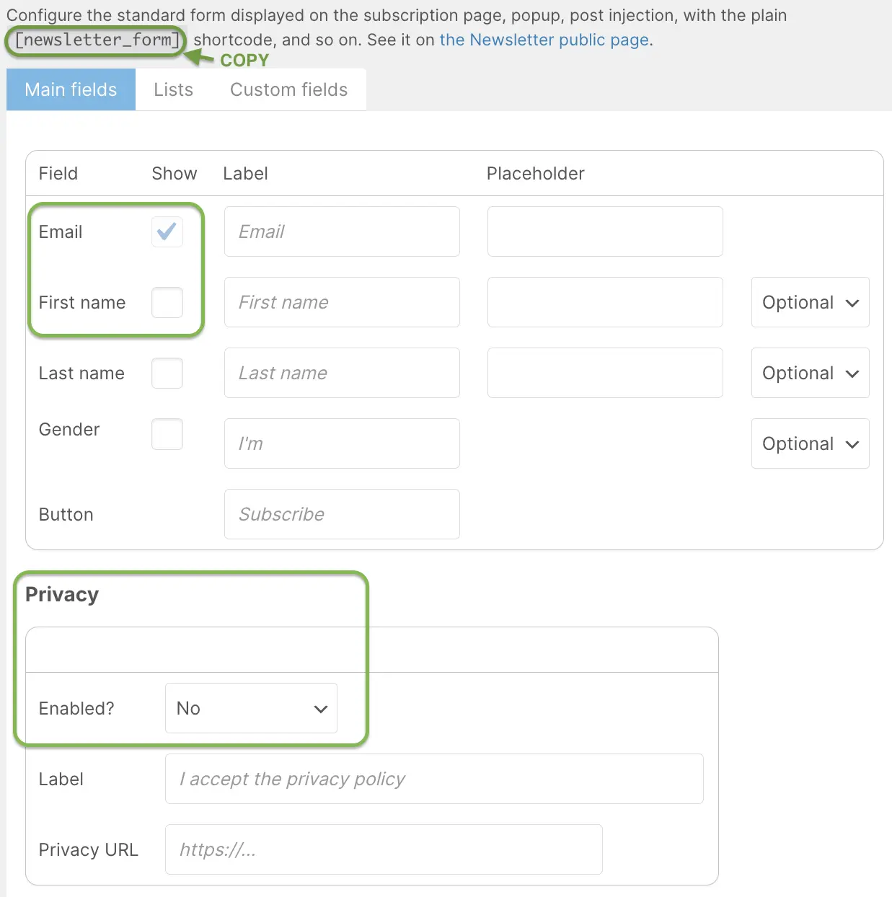
Task: Edit the privacy policy Label field
Action: pos(434,779)
